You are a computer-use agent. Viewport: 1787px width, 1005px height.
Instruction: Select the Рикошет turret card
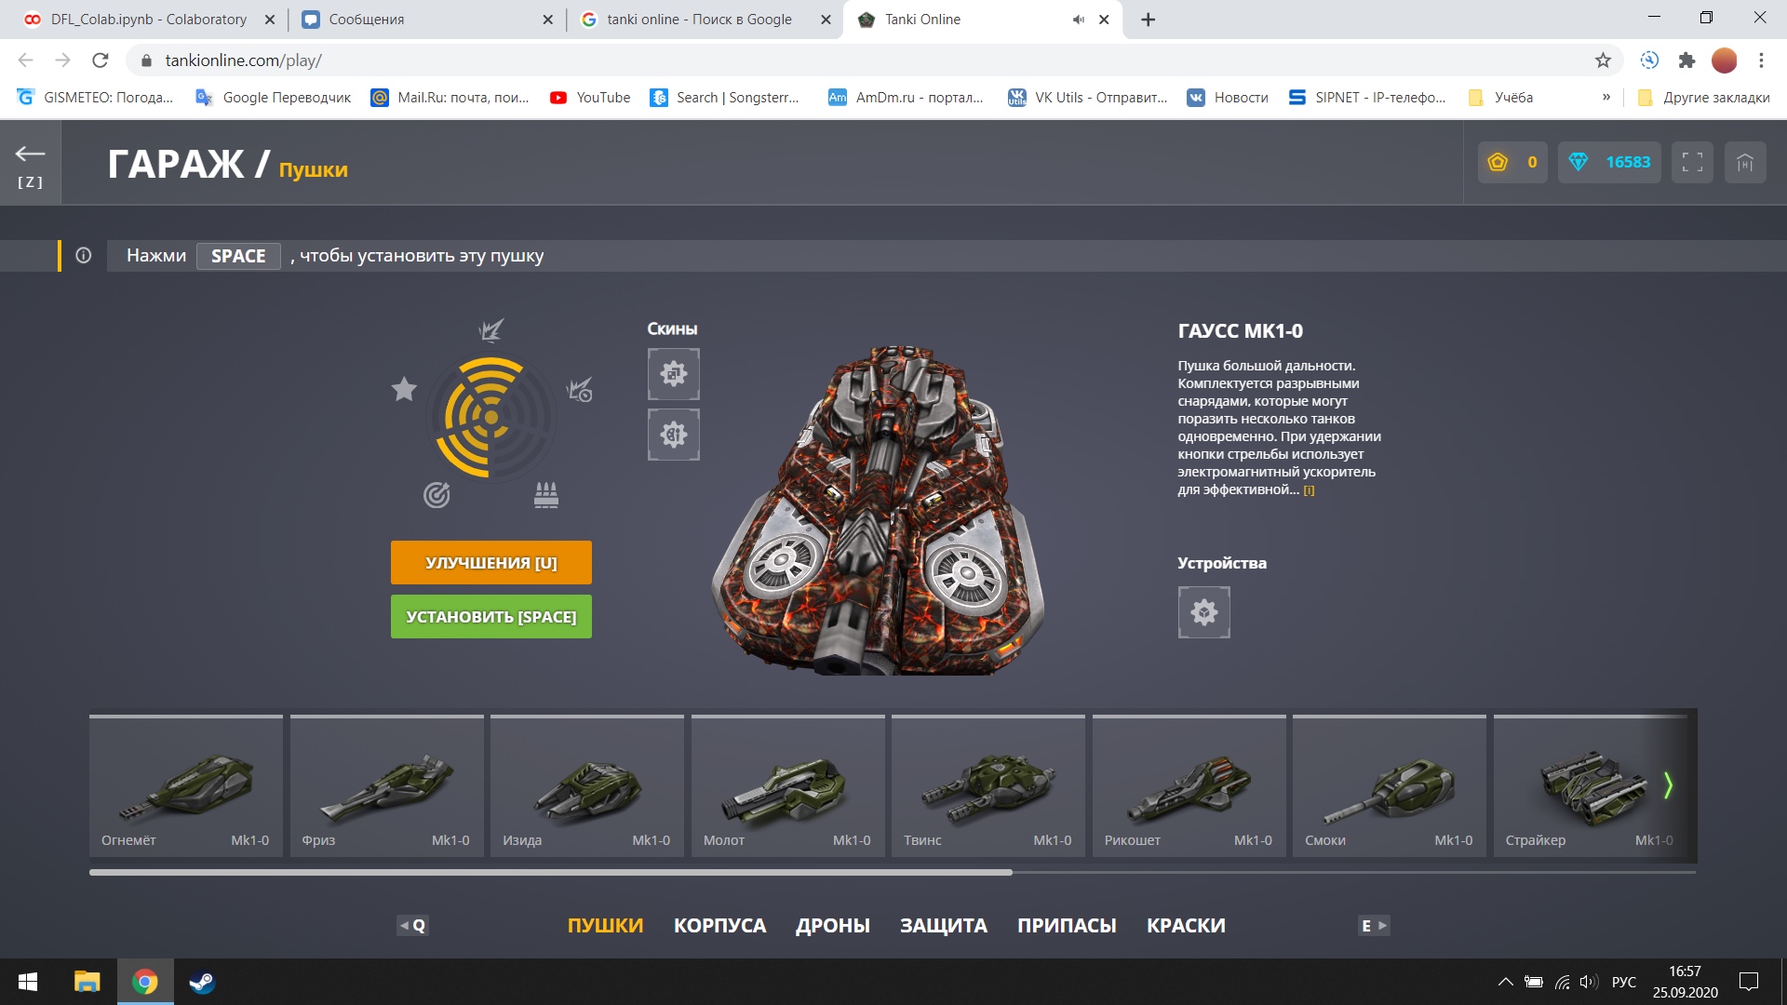pos(1189,786)
